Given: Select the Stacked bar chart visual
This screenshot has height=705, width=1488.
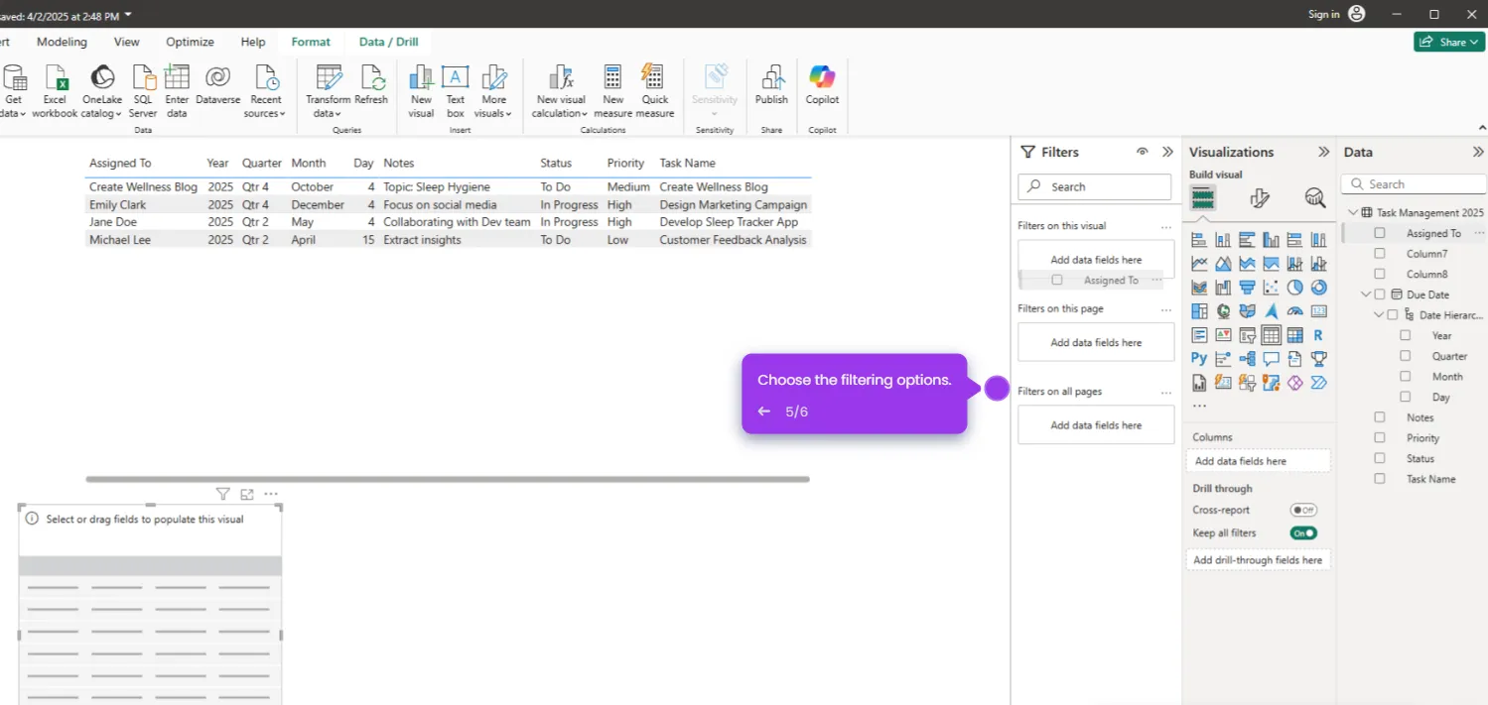Looking at the screenshot, I should click(x=1199, y=240).
